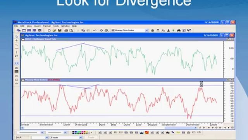Image resolution: width=248 pixels, height=140 pixels.
Task: Click the crosshair target icon in top toolbar
Action: pos(101,30)
